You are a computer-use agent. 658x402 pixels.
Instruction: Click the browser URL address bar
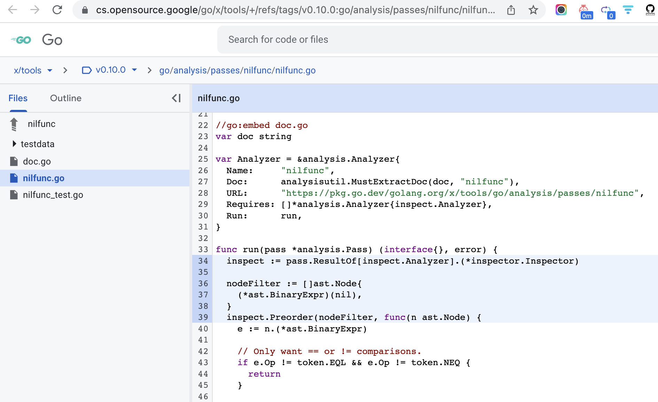295,10
